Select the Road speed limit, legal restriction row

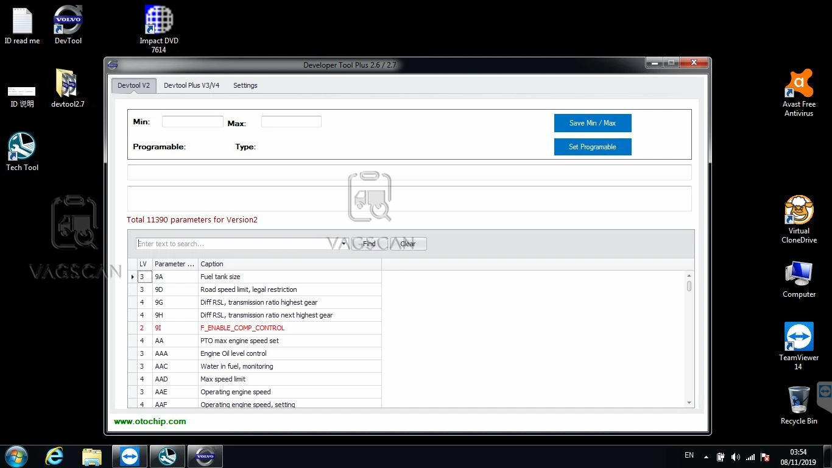tap(255, 289)
